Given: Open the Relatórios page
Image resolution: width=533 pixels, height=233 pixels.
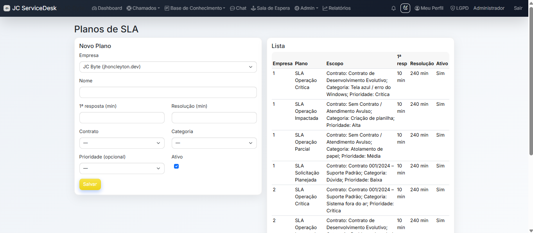Looking at the screenshot, I should 337,8.
